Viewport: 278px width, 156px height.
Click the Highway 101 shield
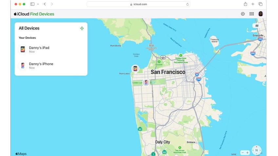click(x=163, y=58)
